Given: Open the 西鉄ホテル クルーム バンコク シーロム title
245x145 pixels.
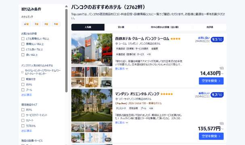Looking at the screenshot, I should coord(142,39).
